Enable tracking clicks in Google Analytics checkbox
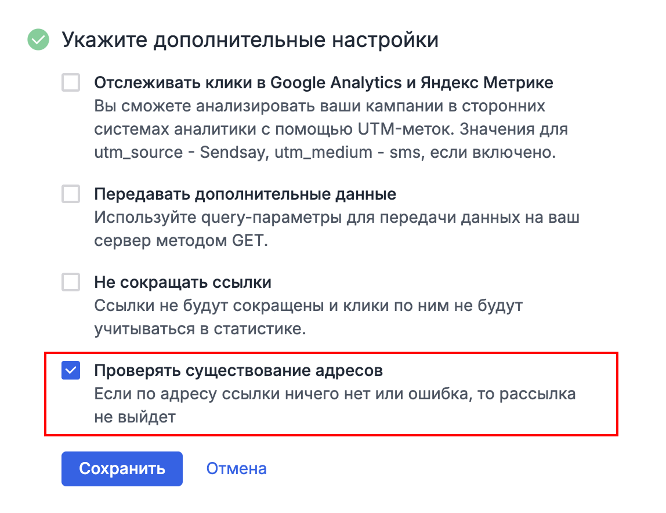Image resolution: width=666 pixels, height=513 pixels. click(71, 83)
